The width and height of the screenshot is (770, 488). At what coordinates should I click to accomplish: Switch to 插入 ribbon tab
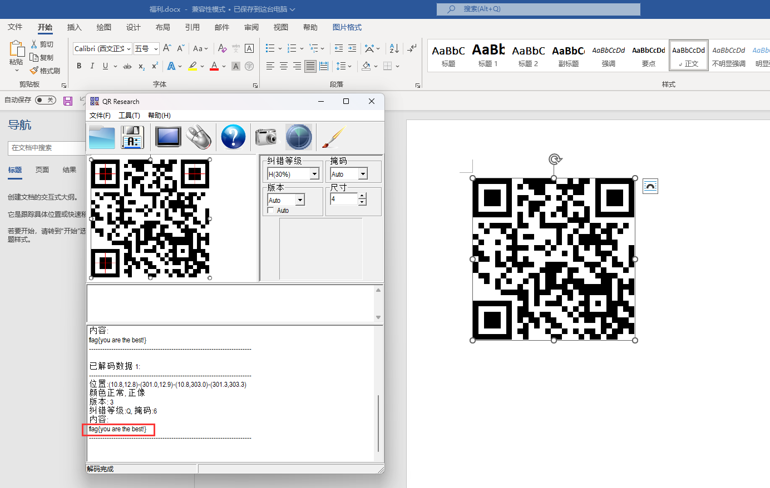point(74,27)
